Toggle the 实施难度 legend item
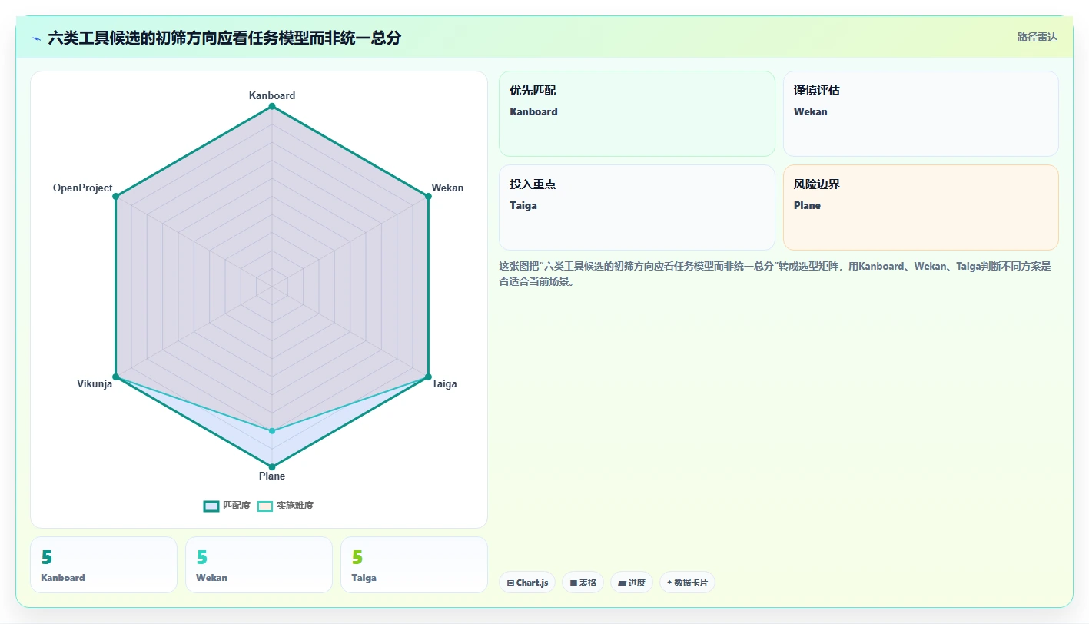Image resolution: width=1089 pixels, height=624 pixels. (285, 506)
